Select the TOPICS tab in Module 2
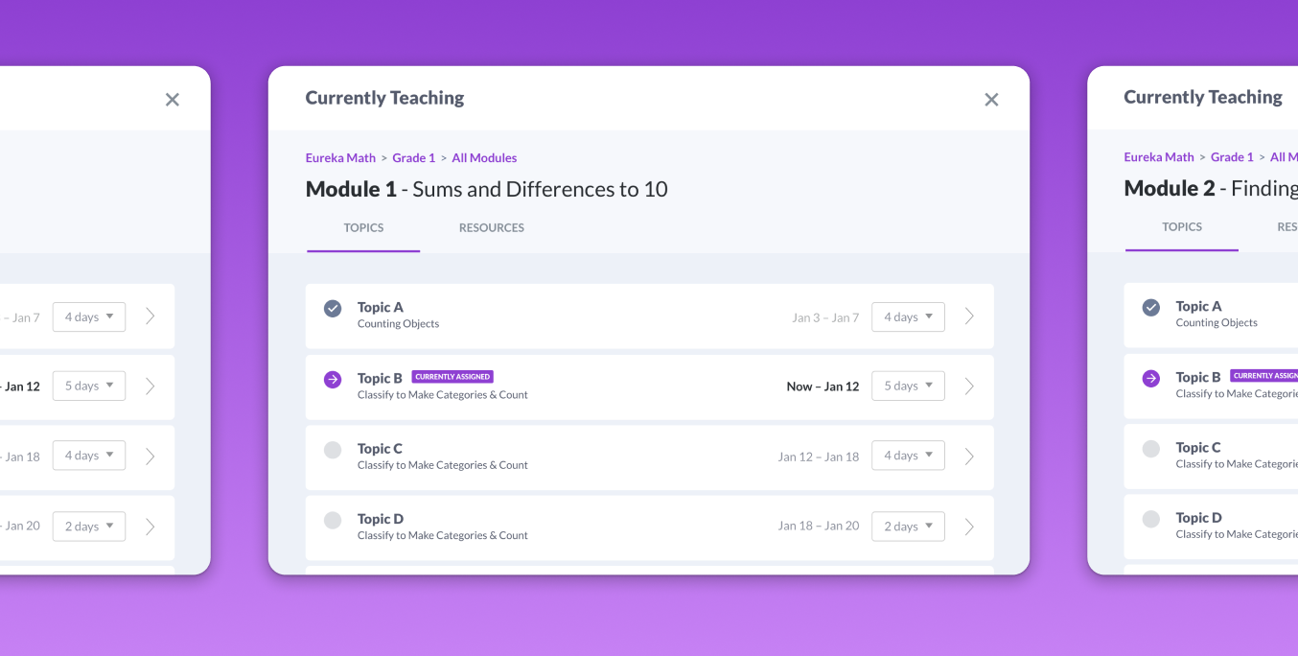 click(x=1181, y=226)
